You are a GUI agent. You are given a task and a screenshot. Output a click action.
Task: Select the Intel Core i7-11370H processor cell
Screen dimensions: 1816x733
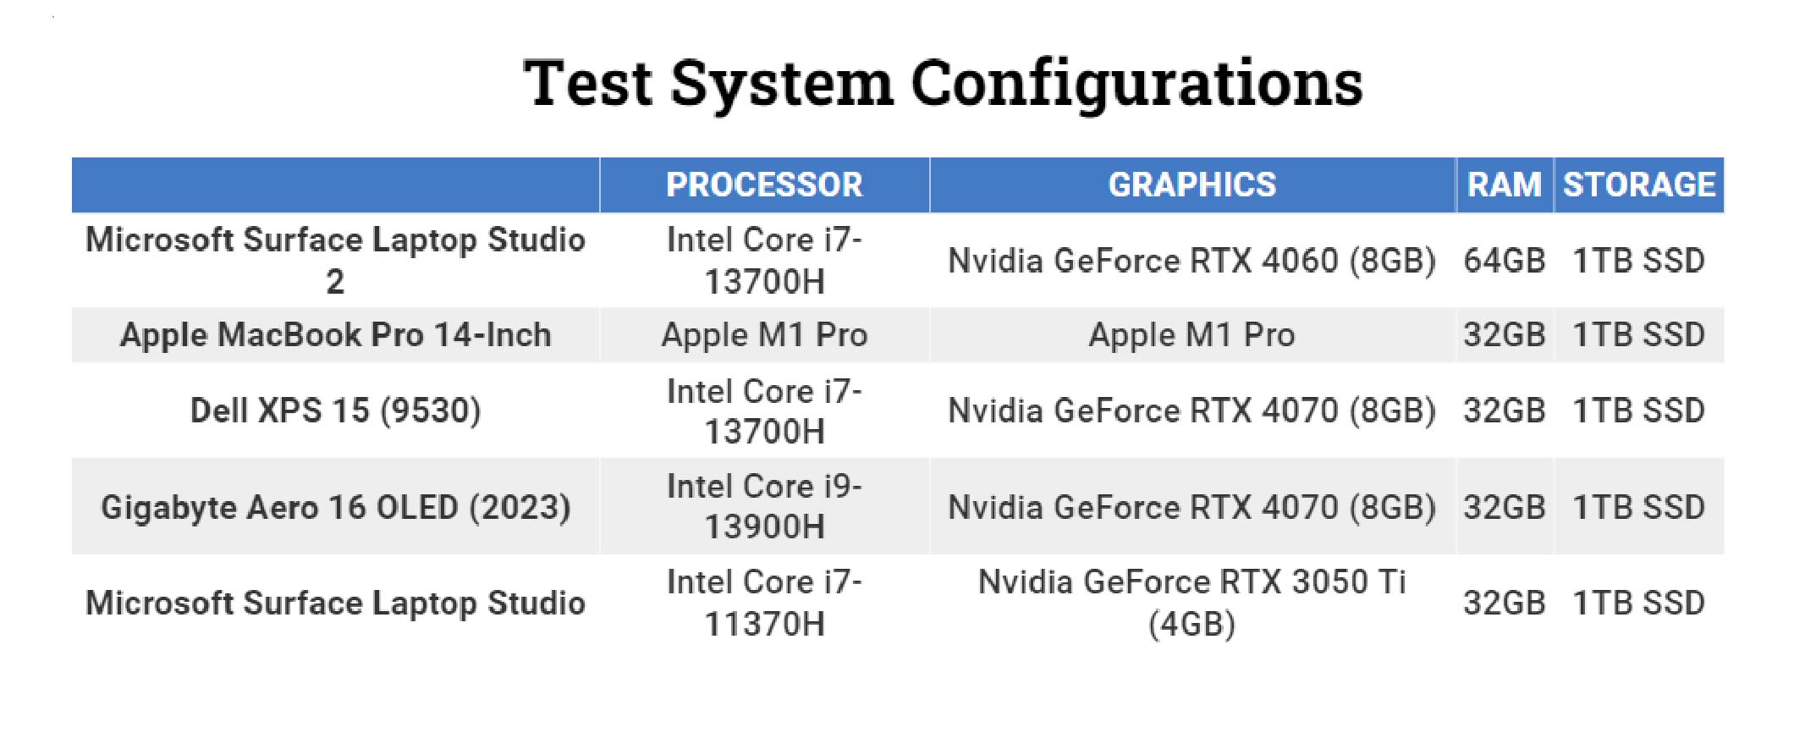(764, 603)
